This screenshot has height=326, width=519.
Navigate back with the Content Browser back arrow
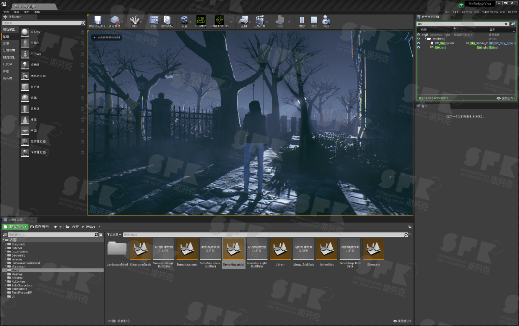(x=55, y=227)
